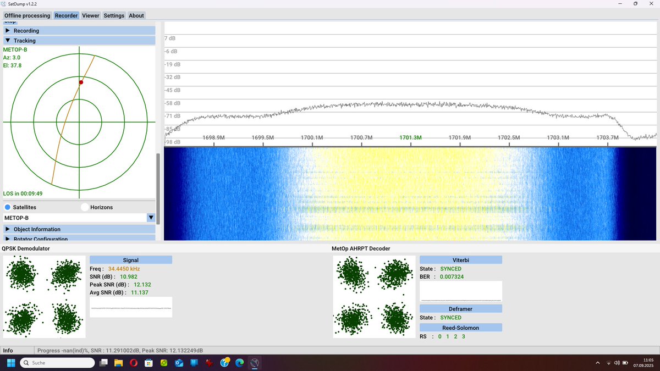Click the Info label in status bar
660x371 pixels.
point(8,351)
